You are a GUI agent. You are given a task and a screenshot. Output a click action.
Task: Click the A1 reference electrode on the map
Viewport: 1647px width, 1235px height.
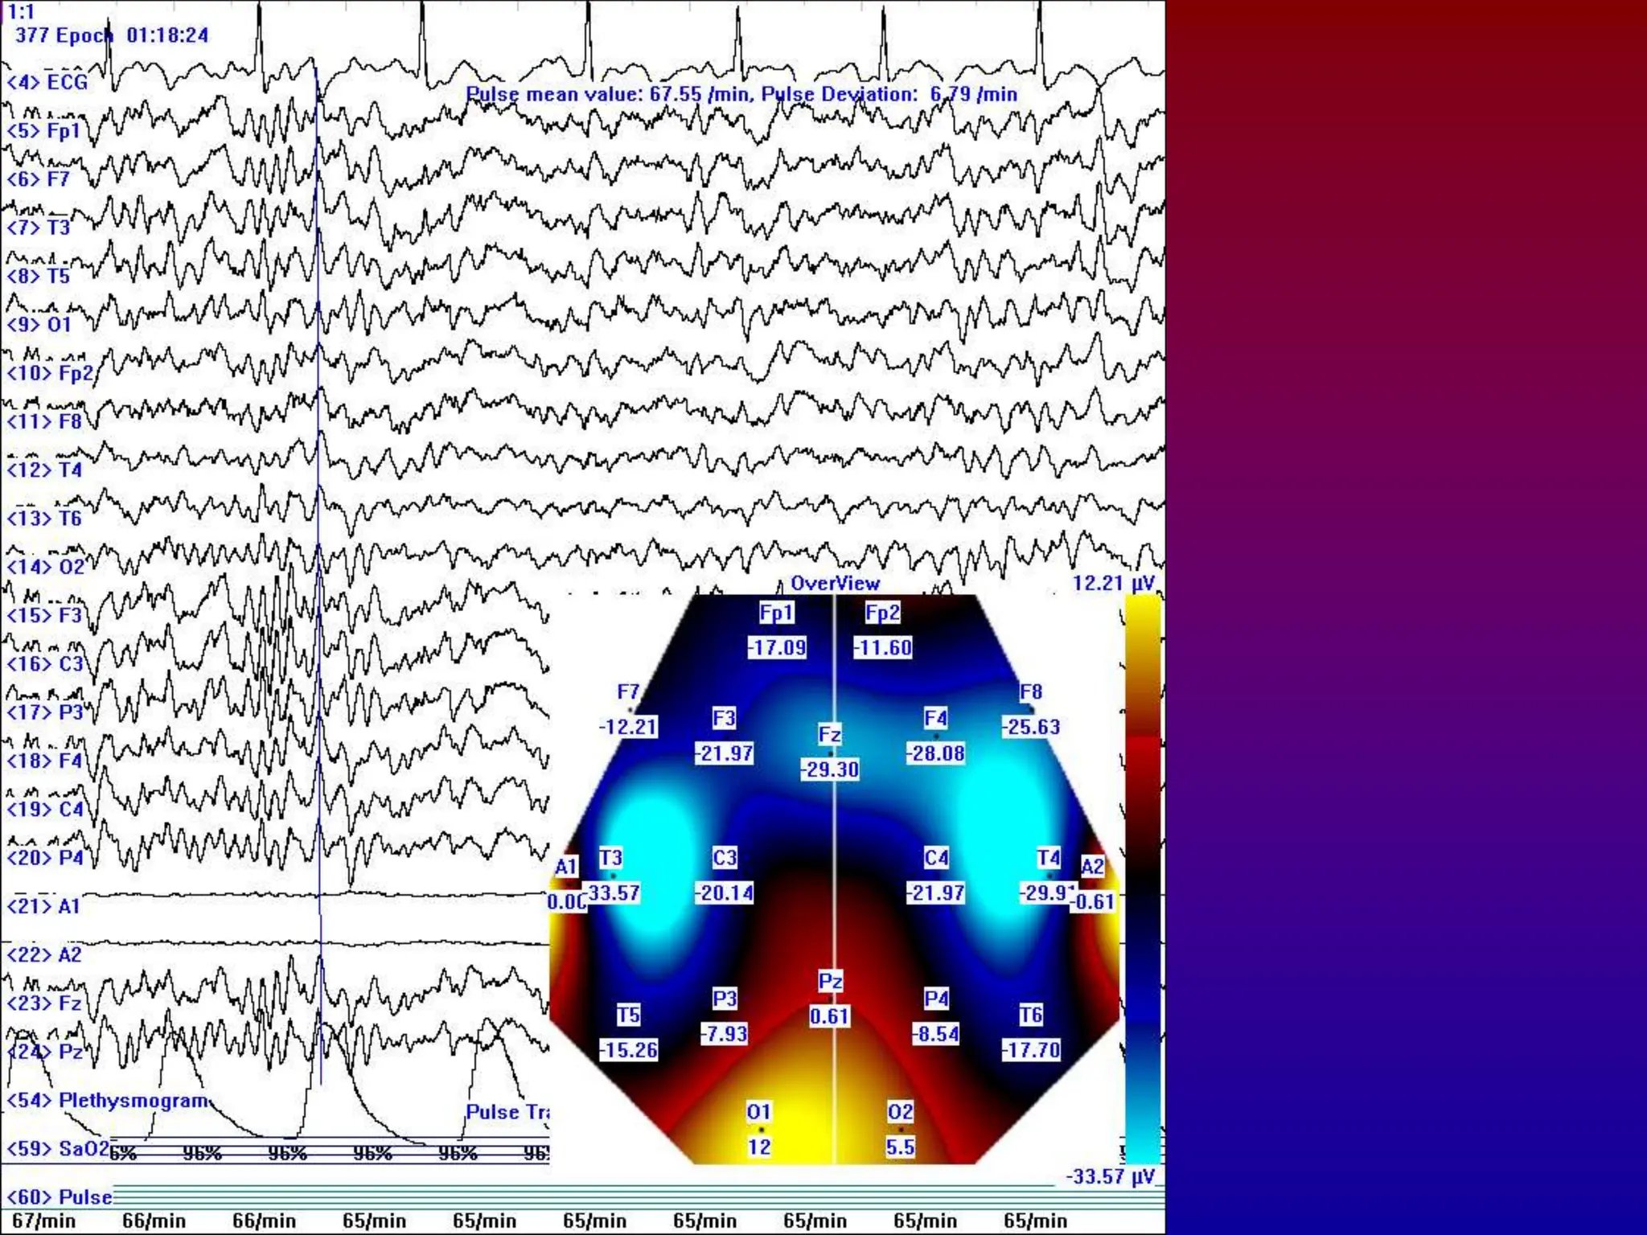[565, 867]
